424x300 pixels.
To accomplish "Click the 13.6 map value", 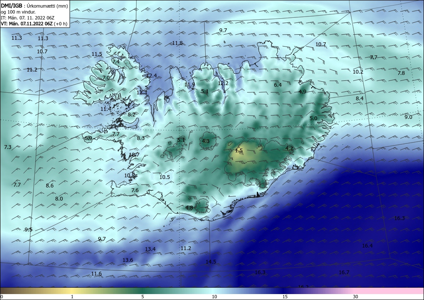I will [128, 260].
